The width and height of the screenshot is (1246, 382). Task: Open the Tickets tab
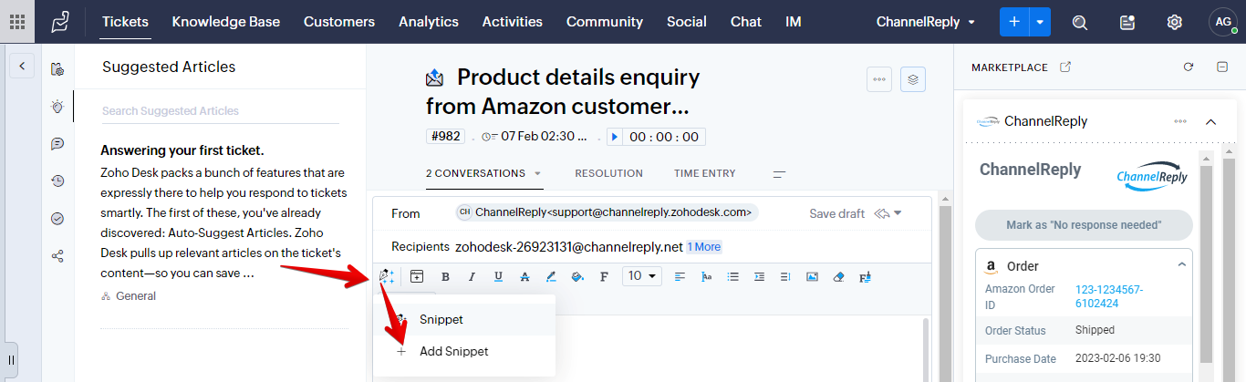tap(125, 22)
